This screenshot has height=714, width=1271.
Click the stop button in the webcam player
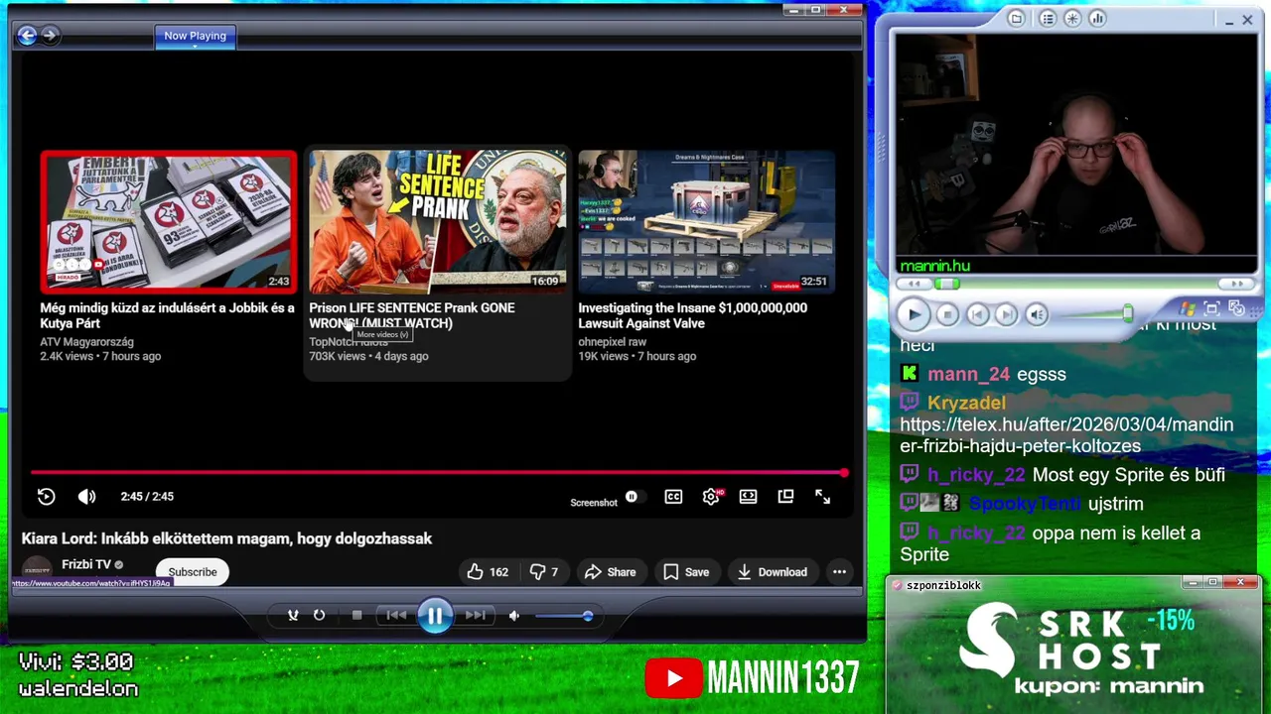click(x=947, y=314)
